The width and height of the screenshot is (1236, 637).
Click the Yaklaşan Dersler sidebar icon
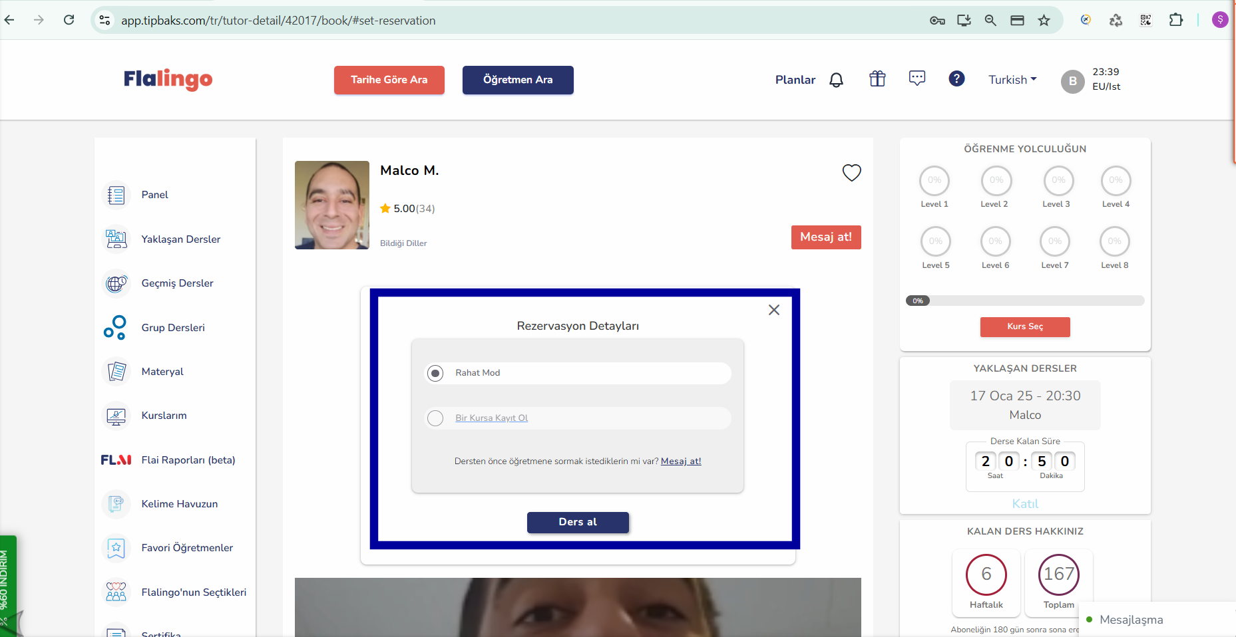pyautogui.click(x=116, y=239)
